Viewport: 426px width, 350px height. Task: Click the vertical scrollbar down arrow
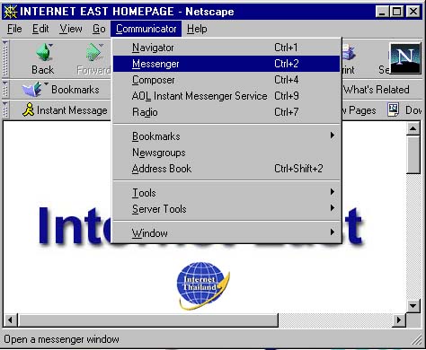[413, 306]
